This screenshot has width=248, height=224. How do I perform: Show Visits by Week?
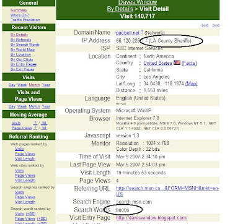(22, 85)
